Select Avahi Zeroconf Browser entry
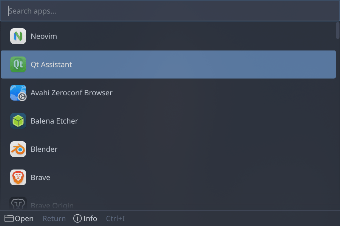The image size is (340, 226). pos(168,93)
